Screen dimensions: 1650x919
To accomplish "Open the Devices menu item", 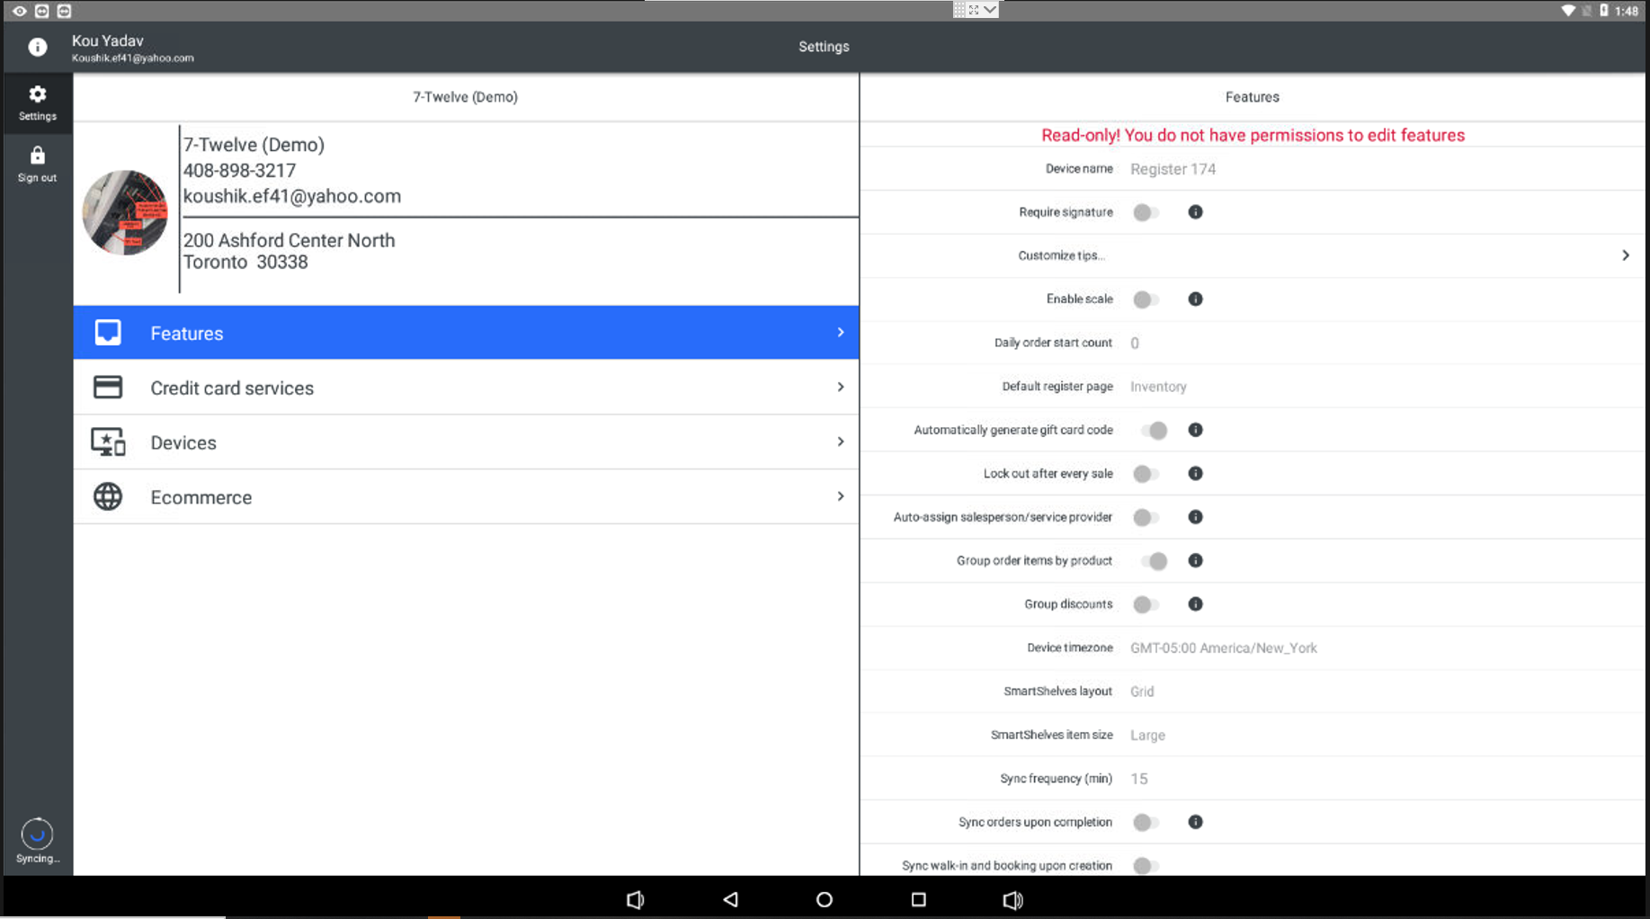I will pos(466,442).
